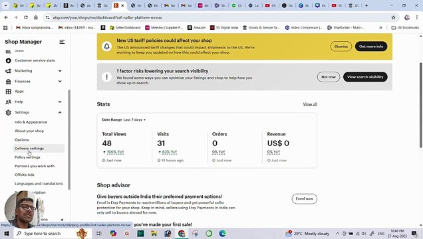
Task: Open Info & Appearance settings
Action: [x=31, y=122]
